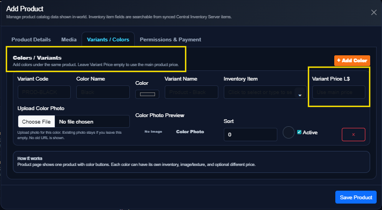Click the No Image preview placeholder
382x210 pixels.
pyautogui.click(x=153, y=132)
